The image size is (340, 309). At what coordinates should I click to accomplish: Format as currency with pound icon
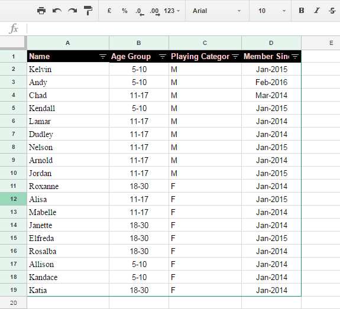pos(109,11)
